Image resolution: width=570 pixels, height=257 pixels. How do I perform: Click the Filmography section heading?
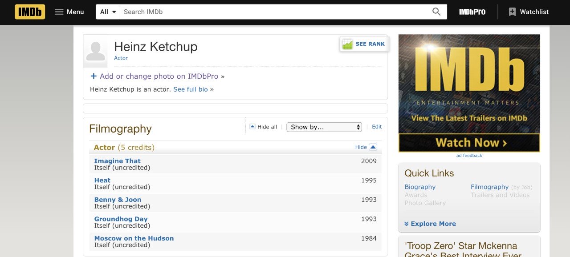point(120,129)
